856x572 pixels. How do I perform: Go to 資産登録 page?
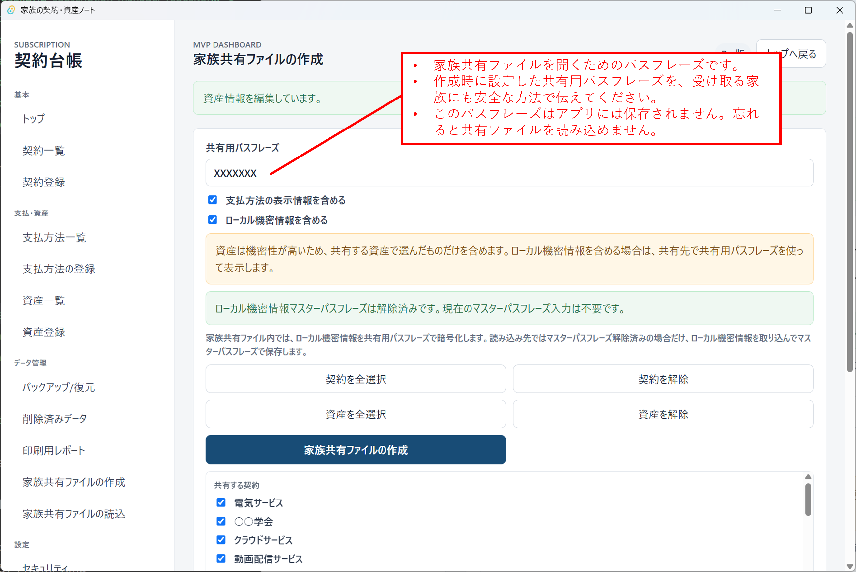pyautogui.click(x=44, y=332)
